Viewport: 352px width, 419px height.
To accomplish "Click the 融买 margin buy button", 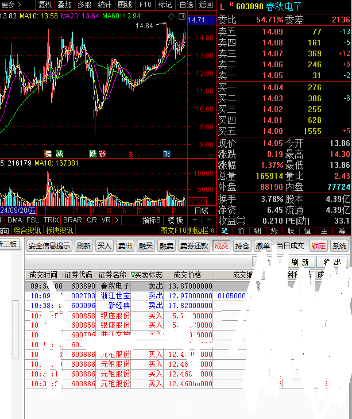I will 145,245.
